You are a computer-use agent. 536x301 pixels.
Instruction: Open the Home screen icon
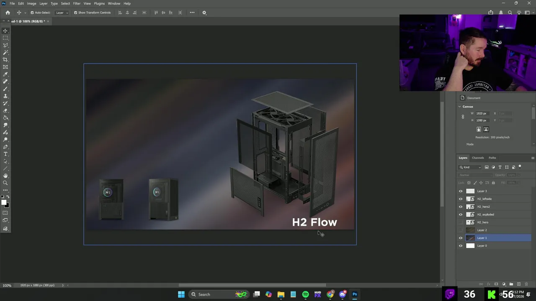tap(8, 13)
